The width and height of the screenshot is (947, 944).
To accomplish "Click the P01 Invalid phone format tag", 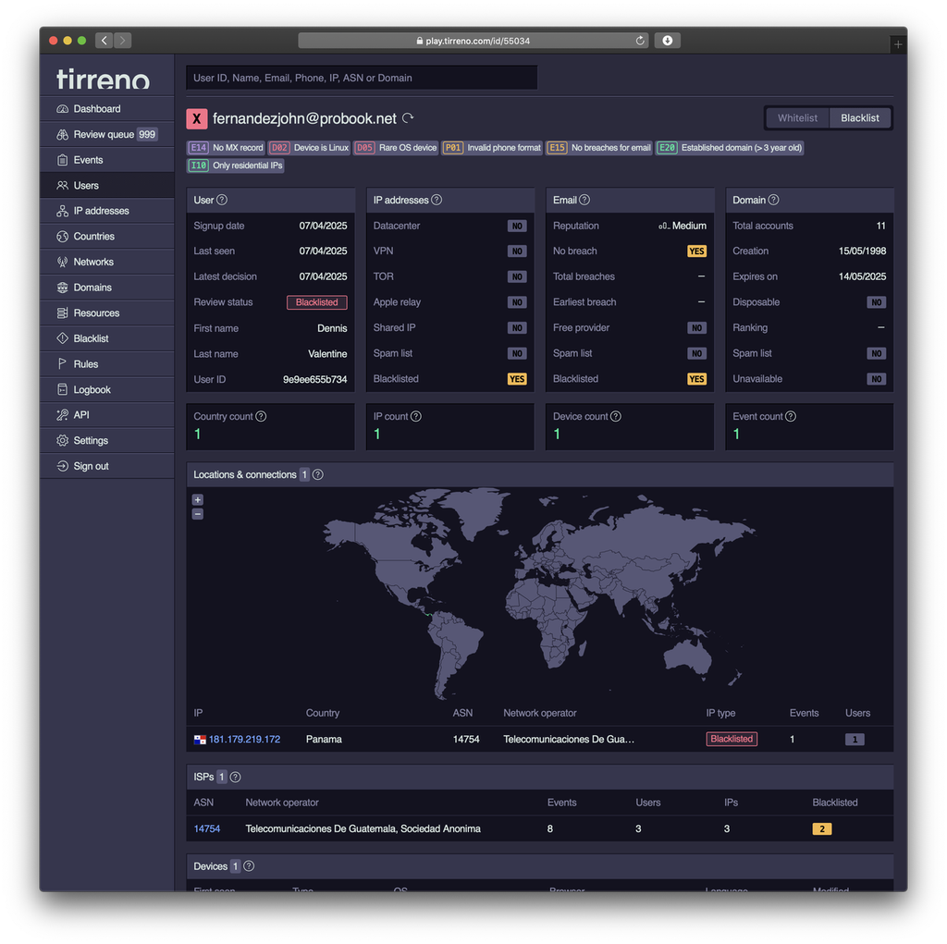I will click(492, 147).
